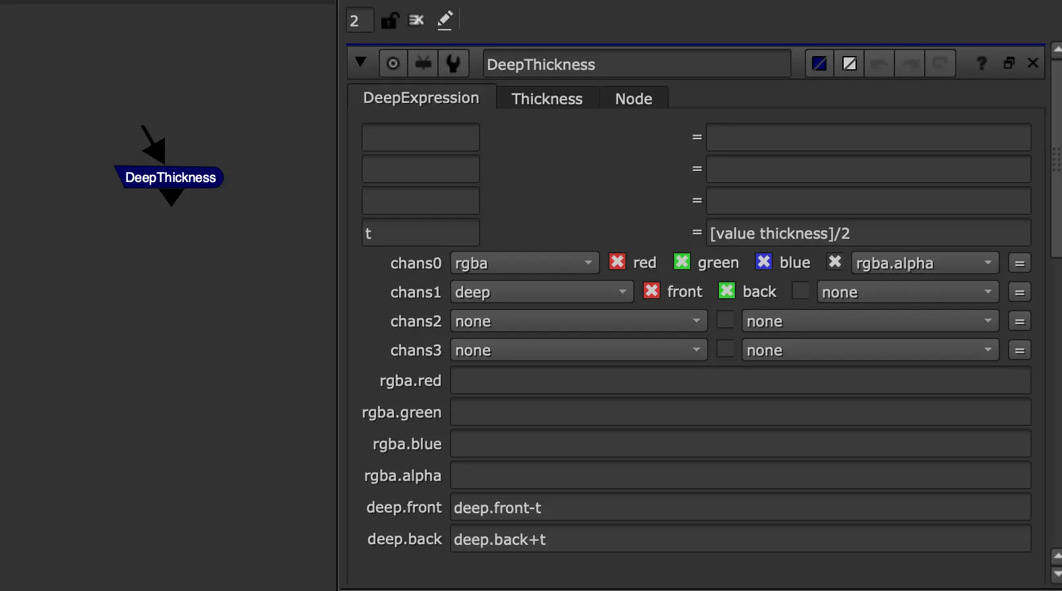Open the chans3 extra none dropdown
Viewport: 1062px width, 591px height.
[x=870, y=350]
